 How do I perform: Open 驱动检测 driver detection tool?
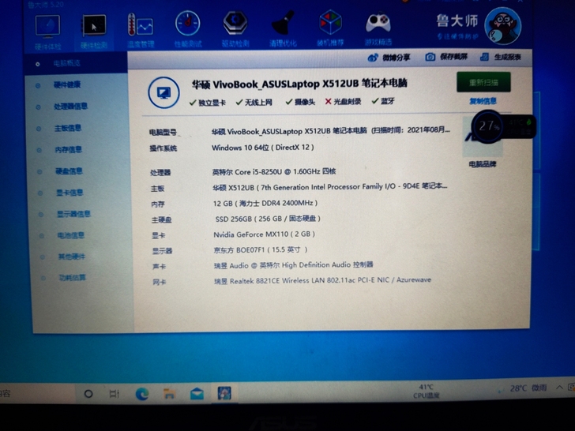click(235, 28)
